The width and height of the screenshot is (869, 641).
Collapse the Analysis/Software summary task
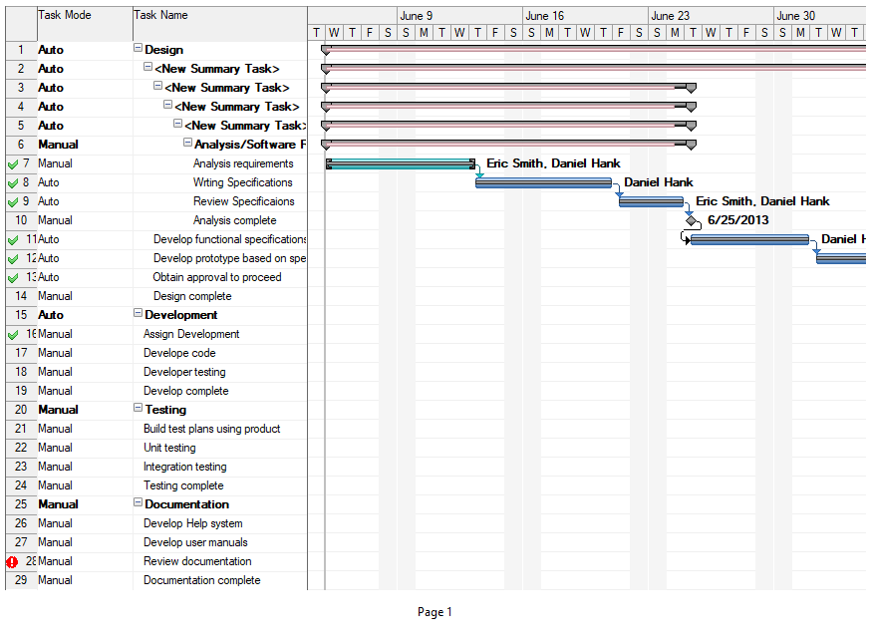coord(187,144)
